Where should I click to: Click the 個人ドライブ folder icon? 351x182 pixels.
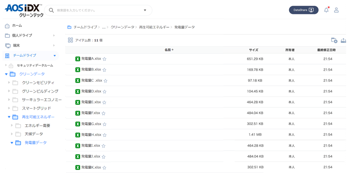tap(7, 36)
